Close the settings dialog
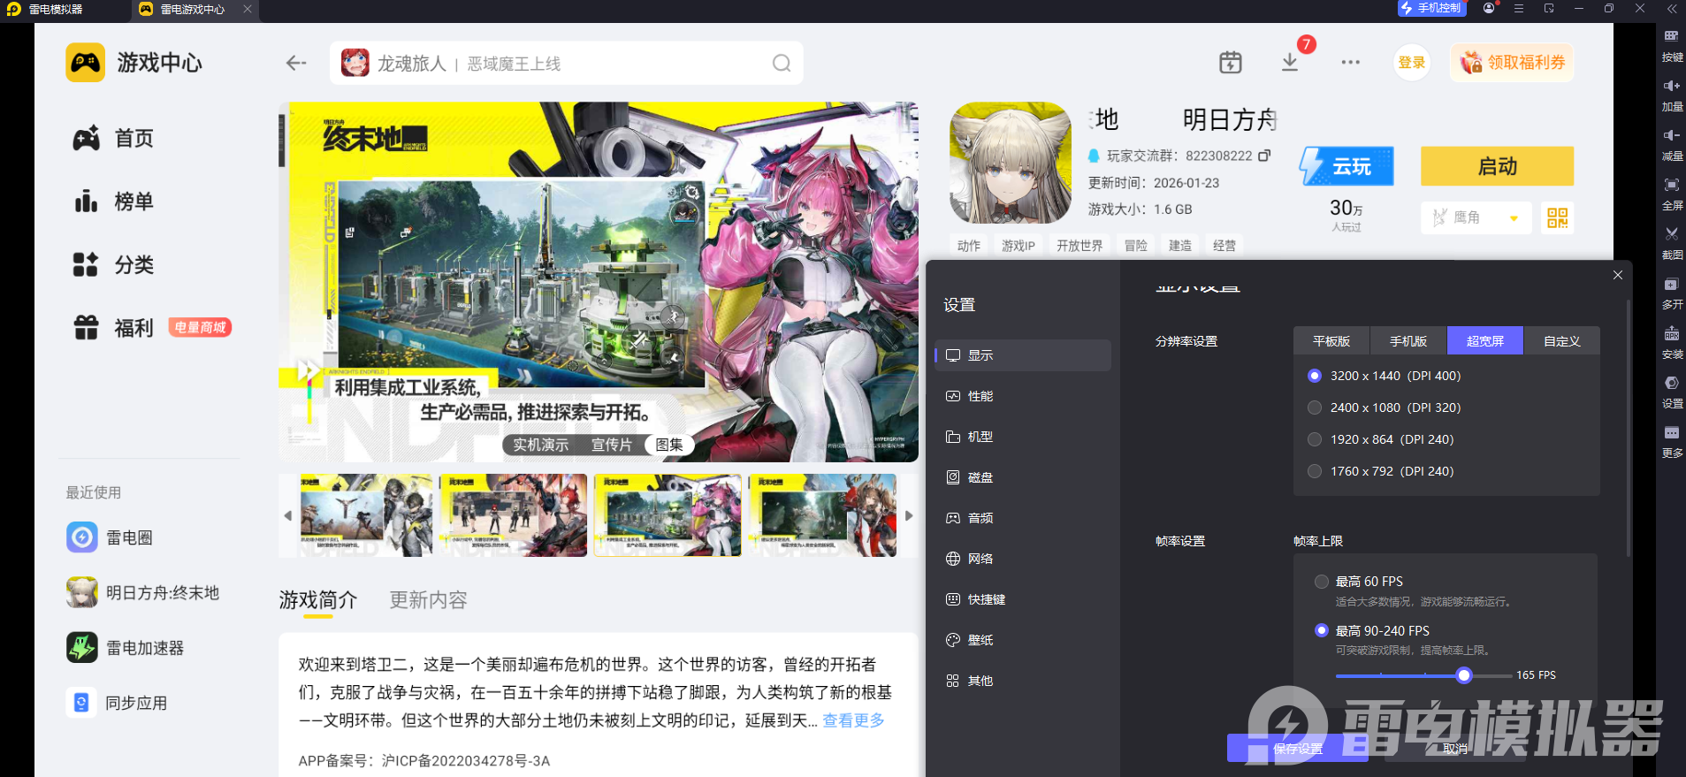Image resolution: width=1686 pixels, height=777 pixels. click(1617, 275)
